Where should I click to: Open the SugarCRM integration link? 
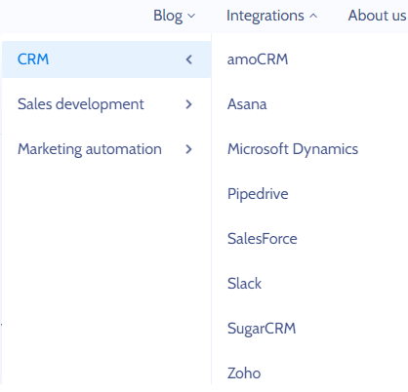(262, 329)
